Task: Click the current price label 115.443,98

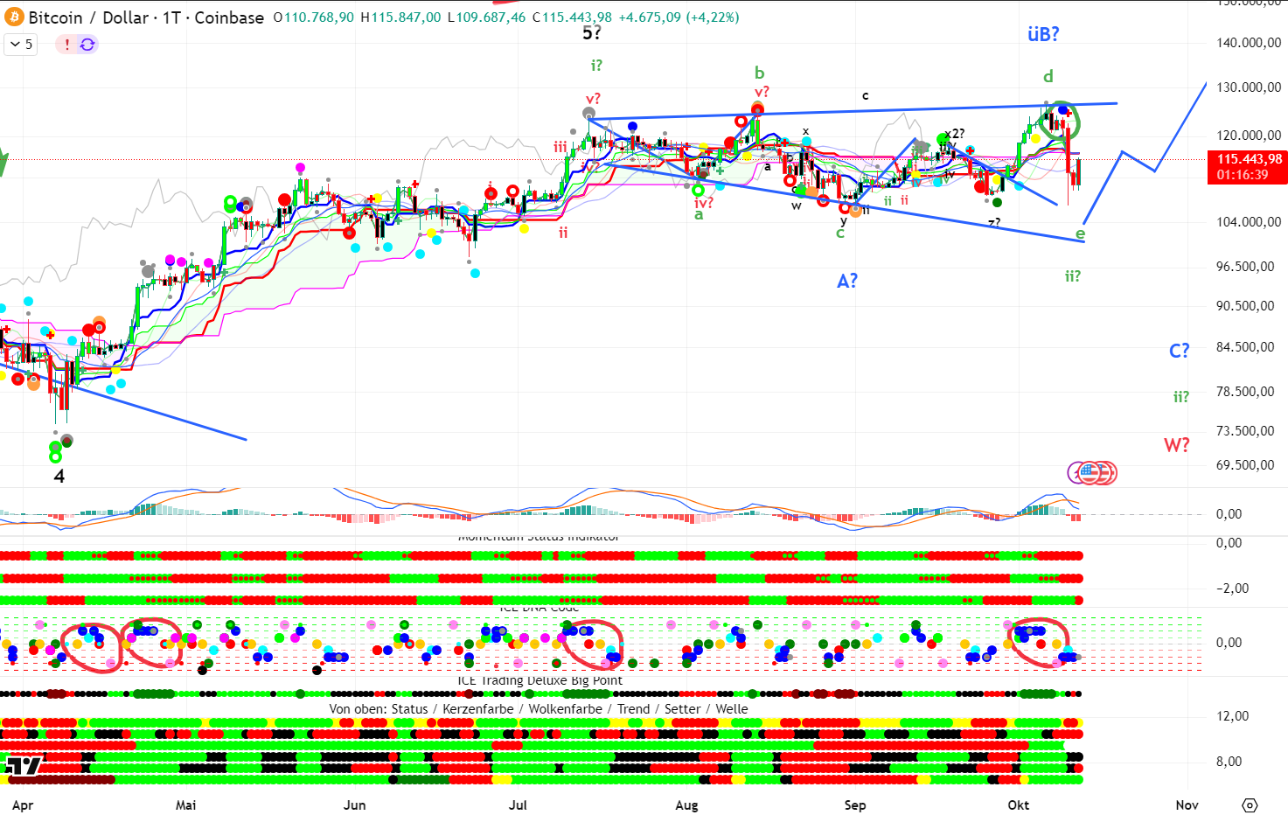Action: (x=1249, y=159)
